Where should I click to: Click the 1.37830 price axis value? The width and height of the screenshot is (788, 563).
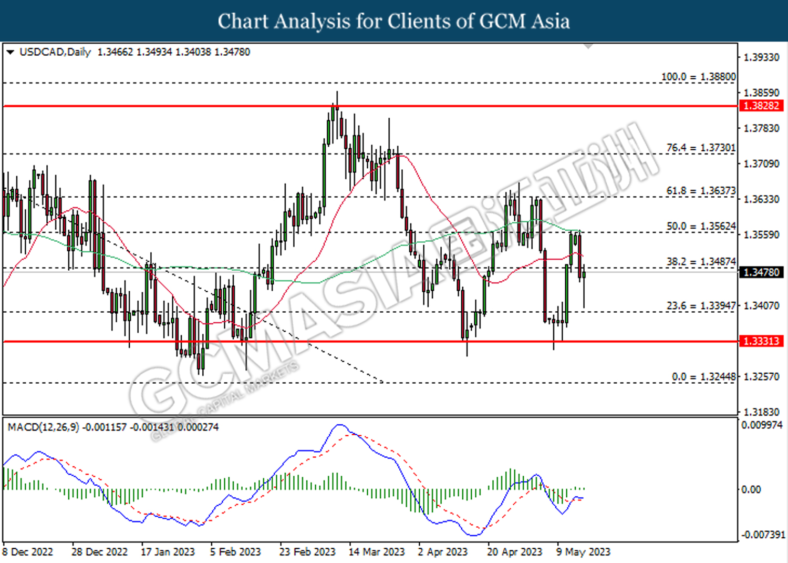pos(761,128)
